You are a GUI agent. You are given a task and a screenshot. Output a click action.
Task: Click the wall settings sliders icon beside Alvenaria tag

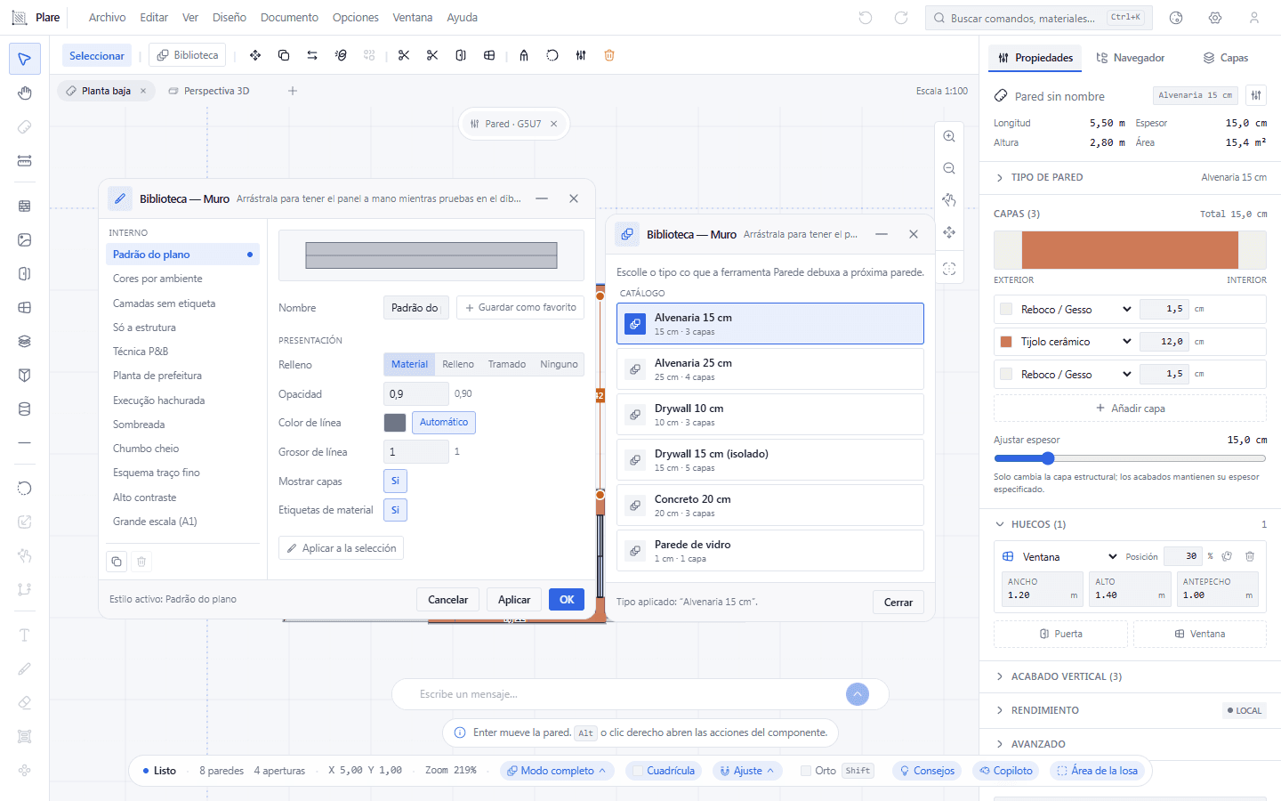(x=1256, y=95)
